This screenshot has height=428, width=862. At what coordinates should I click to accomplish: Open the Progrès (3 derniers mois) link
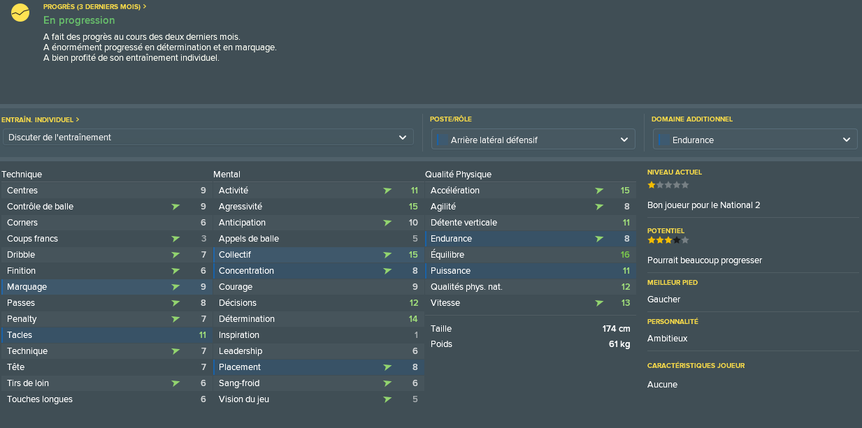pyautogui.click(x=95, y=6)
